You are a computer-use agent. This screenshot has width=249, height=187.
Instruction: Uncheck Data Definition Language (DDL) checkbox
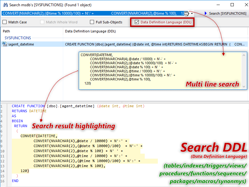pyautogui.click(x=137, y=22)
